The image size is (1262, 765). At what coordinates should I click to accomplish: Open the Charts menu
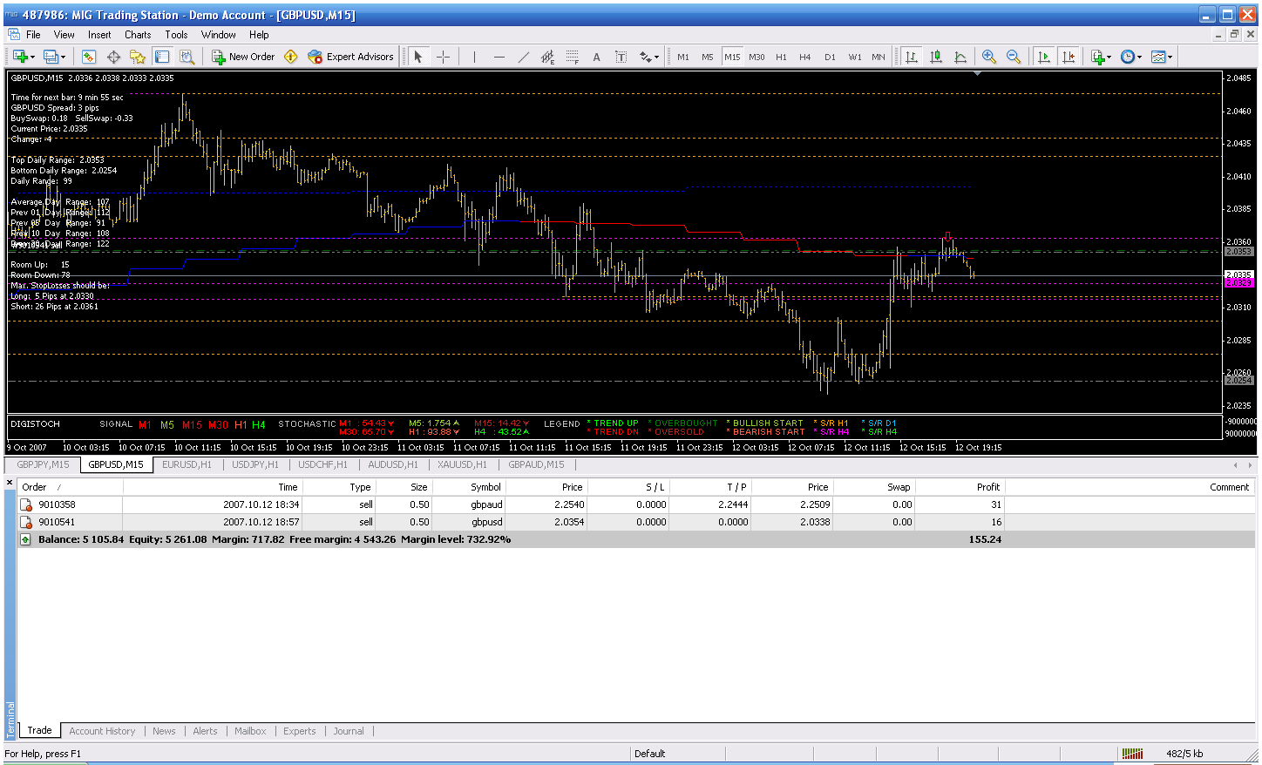click(137, 35)
